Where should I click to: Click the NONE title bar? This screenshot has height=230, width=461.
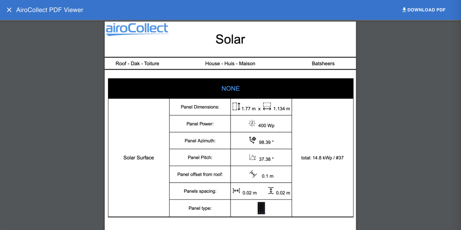pos(230,88)
